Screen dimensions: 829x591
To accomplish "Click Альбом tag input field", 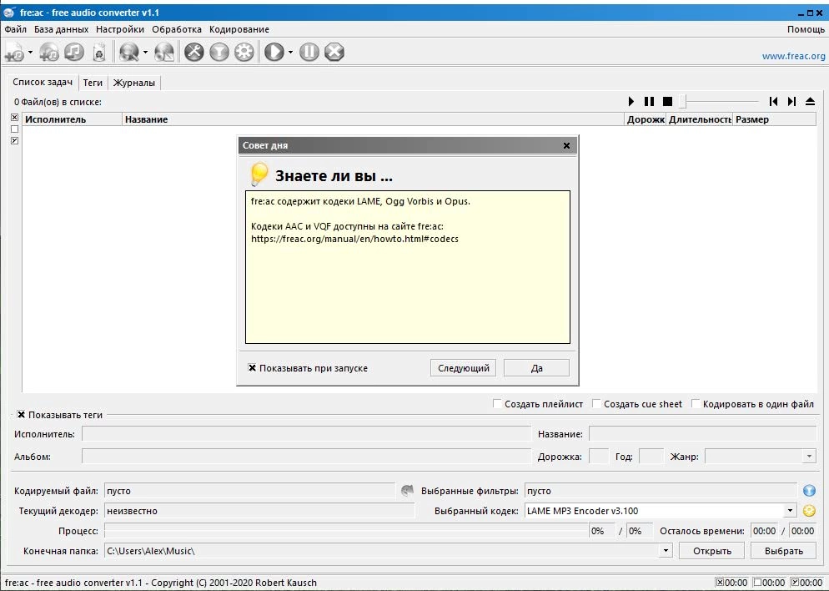I will [306, 456].
